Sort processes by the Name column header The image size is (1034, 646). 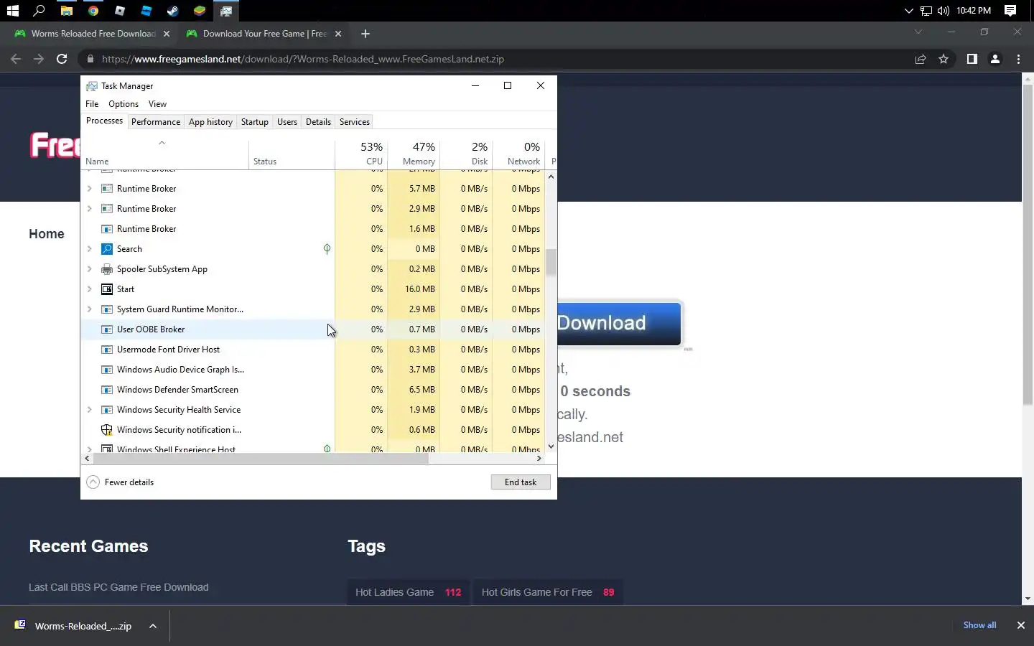165,154
